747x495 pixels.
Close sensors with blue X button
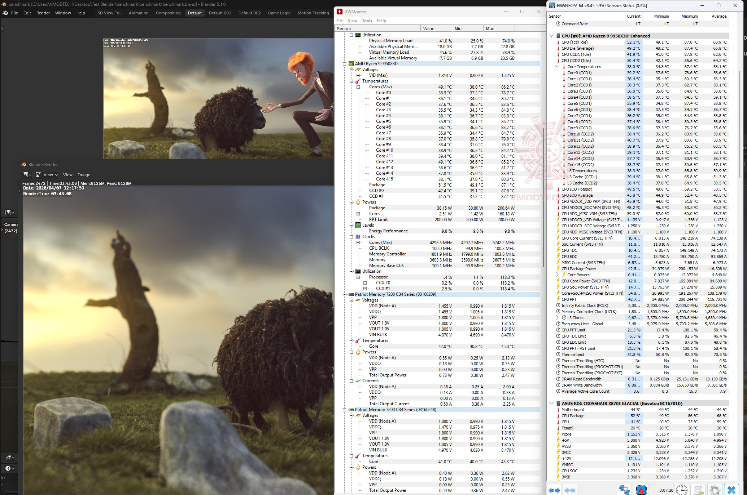click(x=731, y=490)
